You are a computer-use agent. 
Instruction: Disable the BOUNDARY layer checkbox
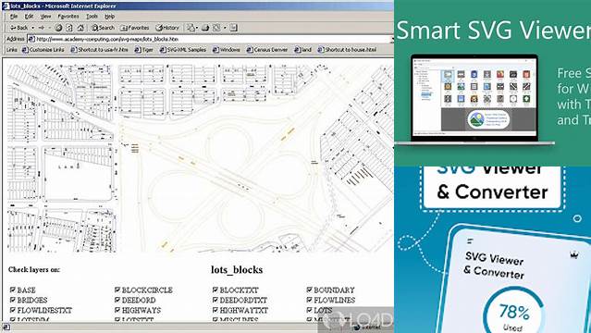pyautogui.click(x=310, y=290)
